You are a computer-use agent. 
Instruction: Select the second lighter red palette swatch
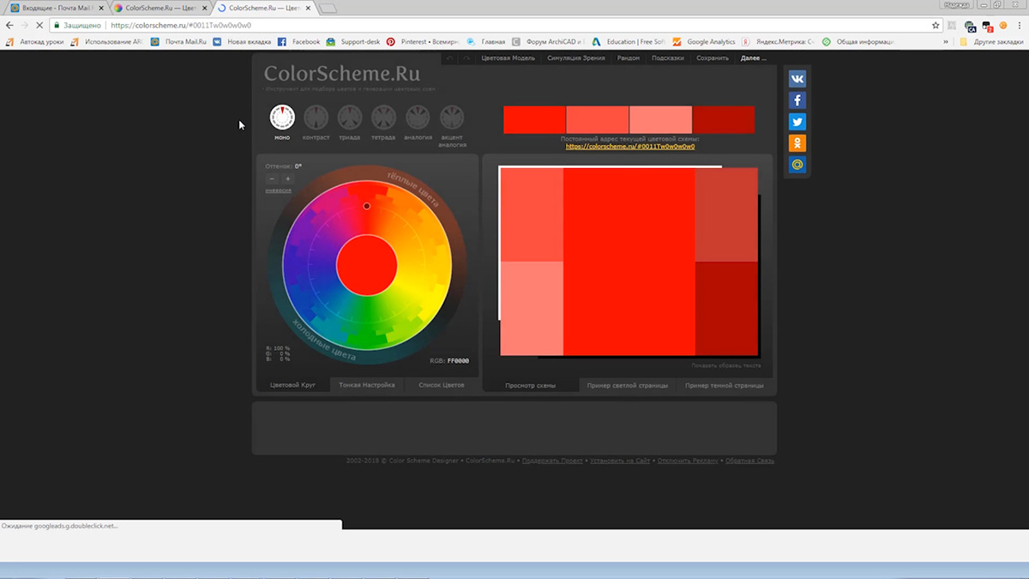(x=598, y=120)
